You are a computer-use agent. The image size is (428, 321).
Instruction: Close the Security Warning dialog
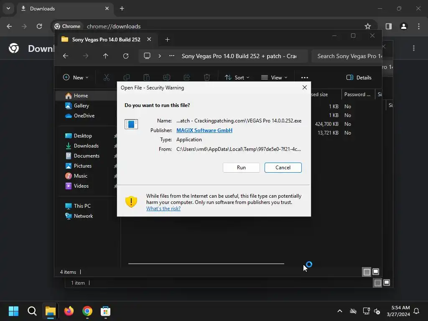coord(305,87)
